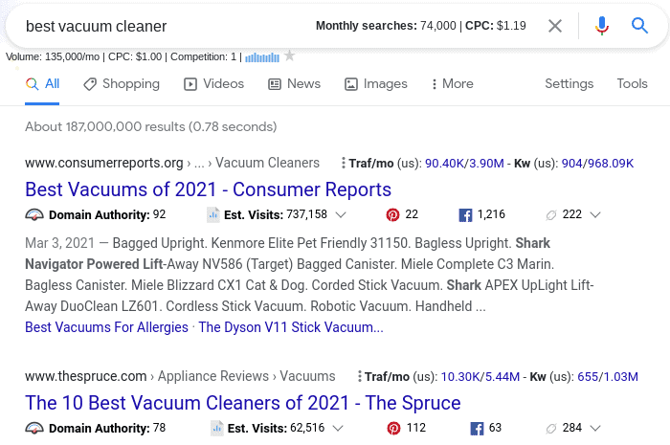Star the keyword next to trend chart
Screen dimensions: 670x445
(x=289, y=56)
